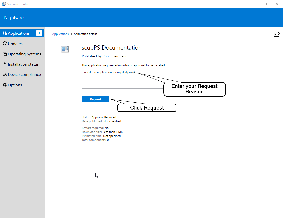Click 'Date published: Not specified' line
This screenshot has width=283, height=218.
coord(101,121)
